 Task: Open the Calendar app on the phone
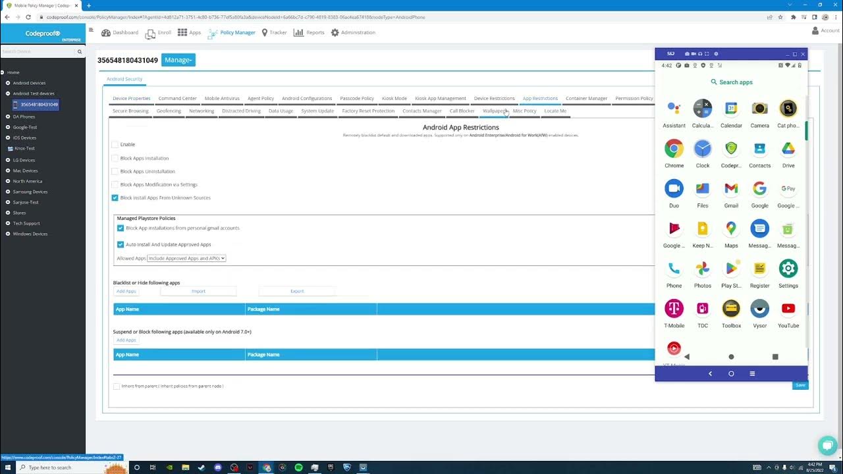pos(731,109)
